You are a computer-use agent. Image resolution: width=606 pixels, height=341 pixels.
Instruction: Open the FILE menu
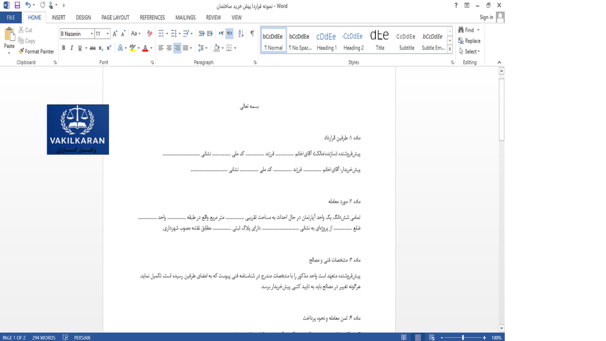[10, 17]
